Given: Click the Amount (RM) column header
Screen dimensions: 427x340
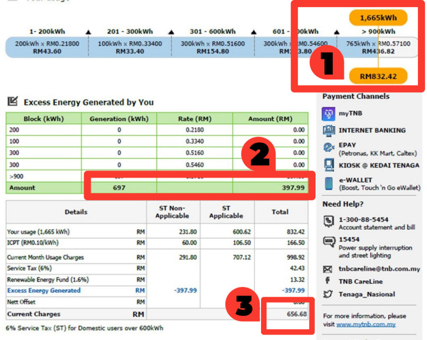Looking at the screenshot, I should coord(270,119).
